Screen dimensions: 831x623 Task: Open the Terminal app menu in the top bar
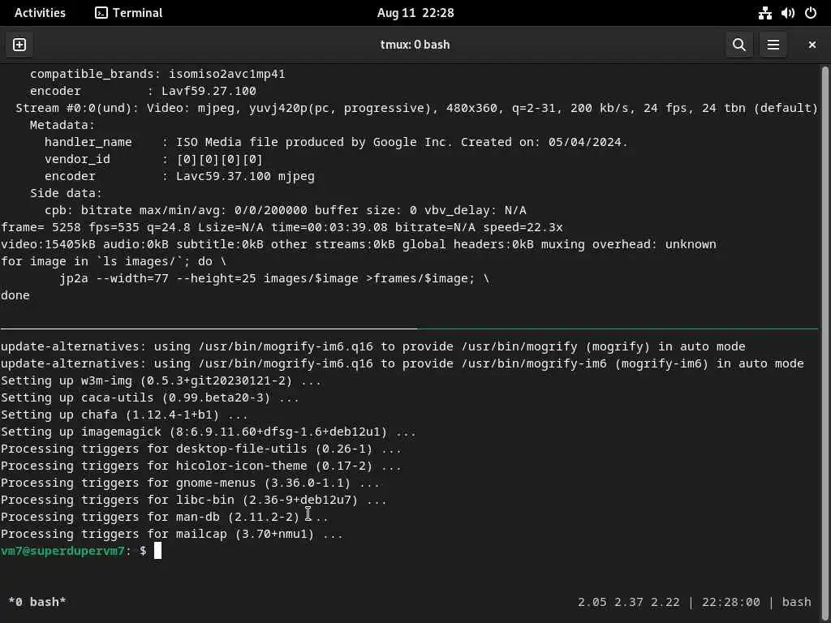tap(128, 13)
